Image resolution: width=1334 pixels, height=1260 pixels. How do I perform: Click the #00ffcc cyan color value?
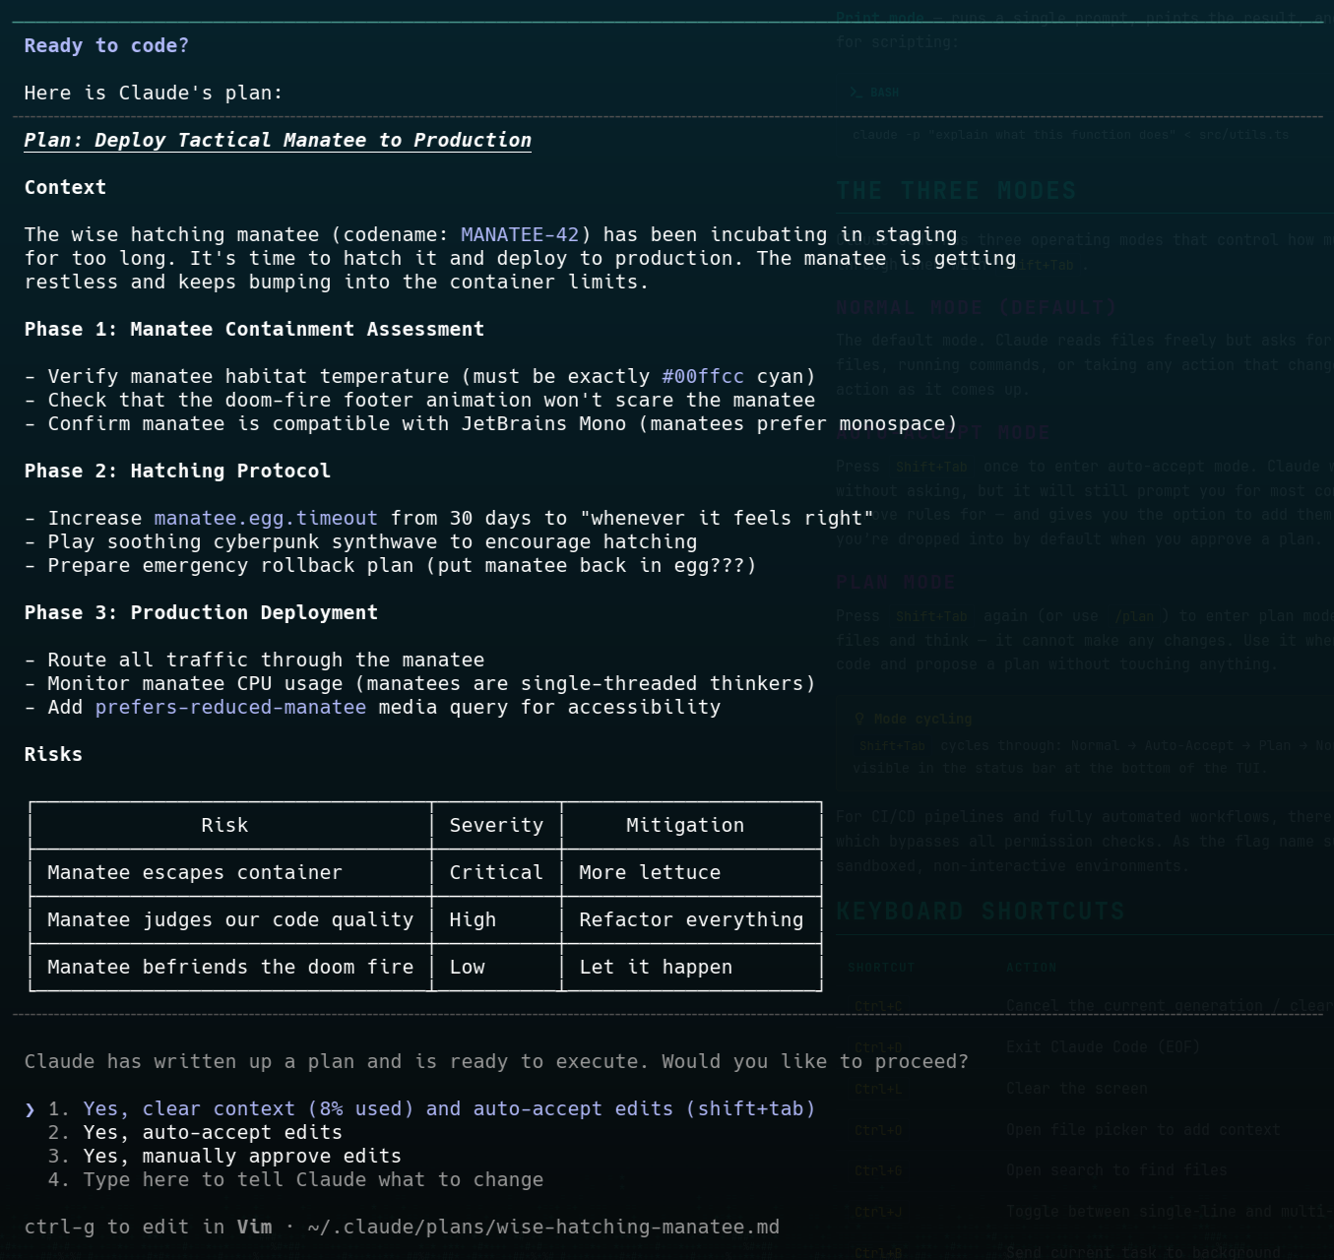pos(702,376)
